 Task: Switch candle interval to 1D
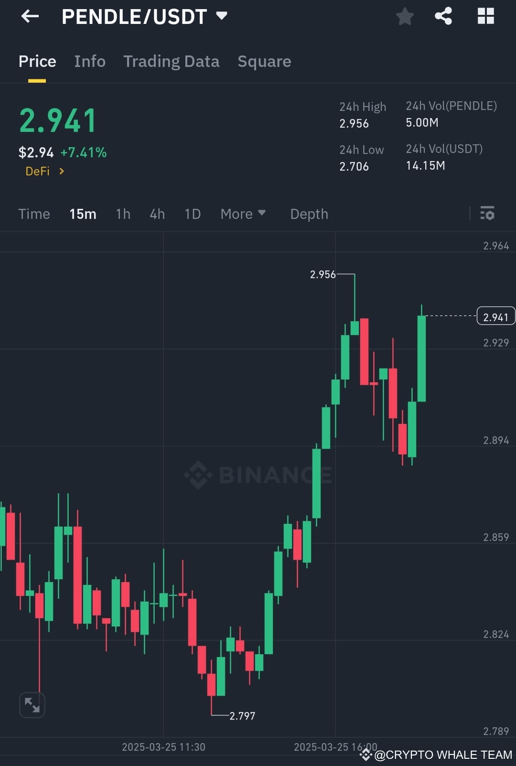click(192, 214)
